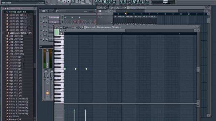Click the Platinum saw channel volume knob

coord(46,17)
